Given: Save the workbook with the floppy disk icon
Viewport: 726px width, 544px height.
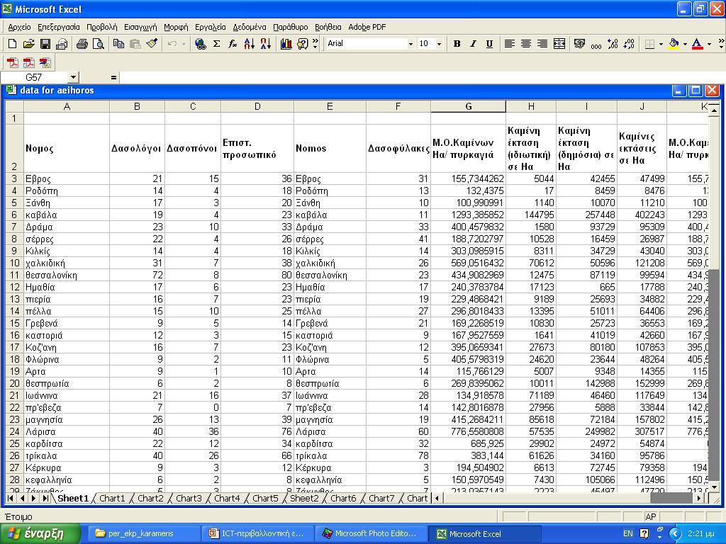Looking at the screenshot, I should 45,44.
